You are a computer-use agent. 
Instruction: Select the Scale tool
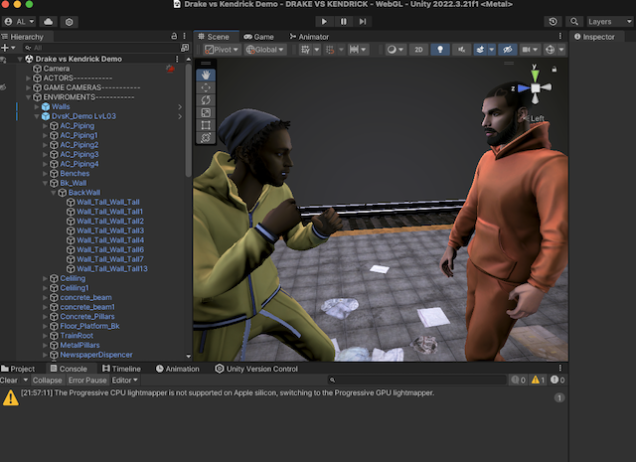tap(206, 112)
